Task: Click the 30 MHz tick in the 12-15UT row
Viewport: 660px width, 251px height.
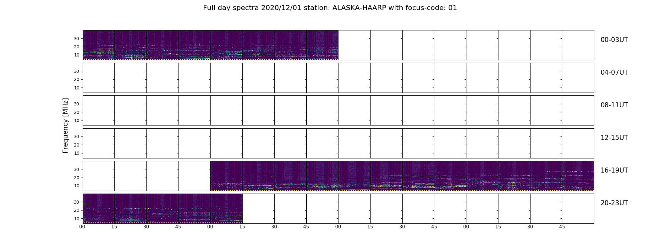Action: [77, 136]
